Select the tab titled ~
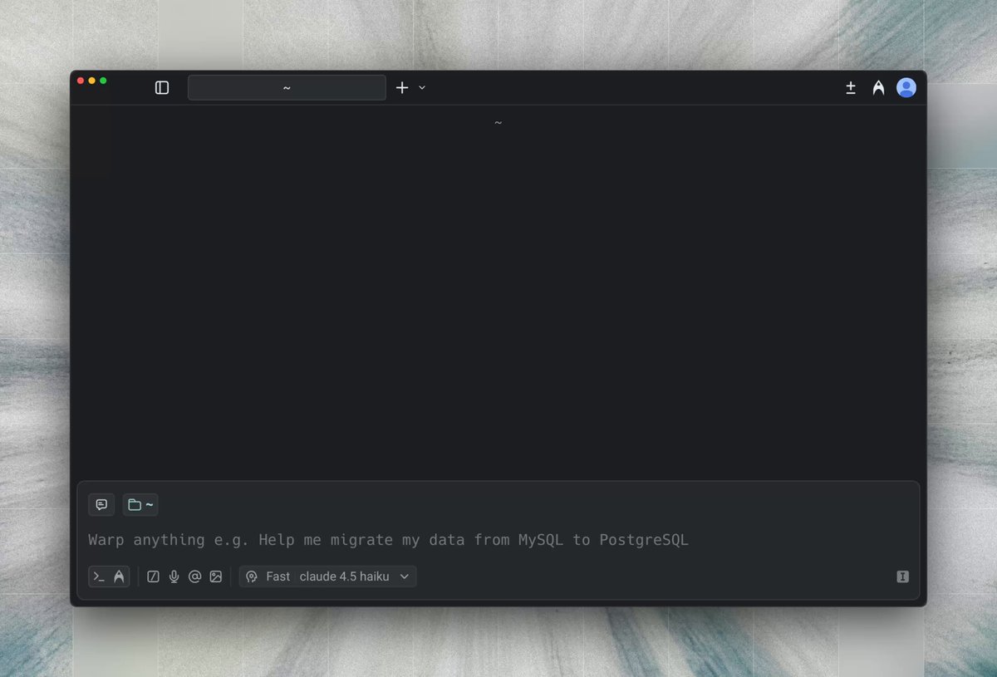This screenshot has height=677, width=997. pyautogui.click(x=287, y=87)
